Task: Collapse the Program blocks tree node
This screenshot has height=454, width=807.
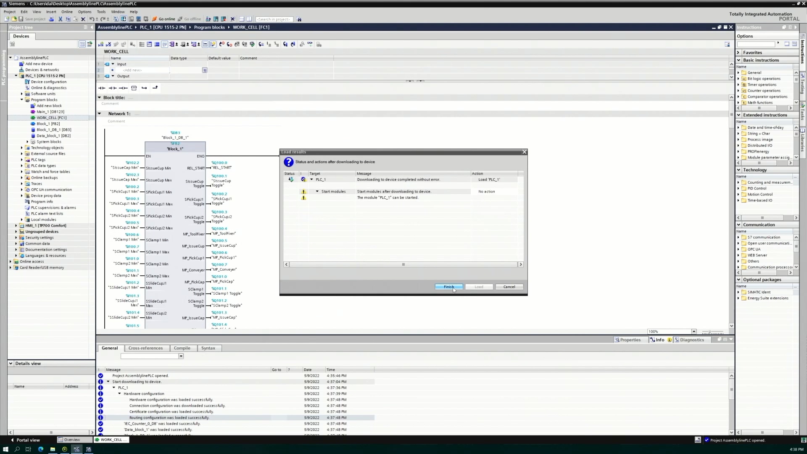Action: (22, 100)
